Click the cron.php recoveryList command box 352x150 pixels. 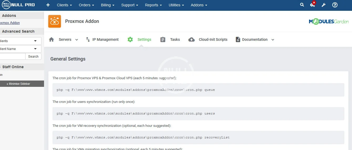pos(198,137)
